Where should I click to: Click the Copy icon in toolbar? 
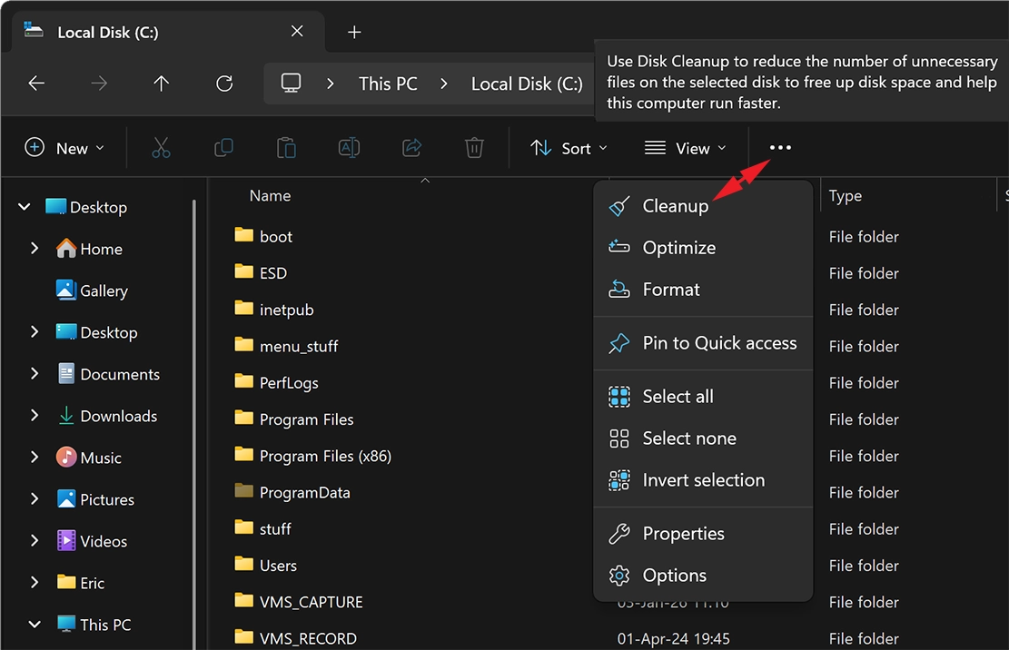(223, 148)
